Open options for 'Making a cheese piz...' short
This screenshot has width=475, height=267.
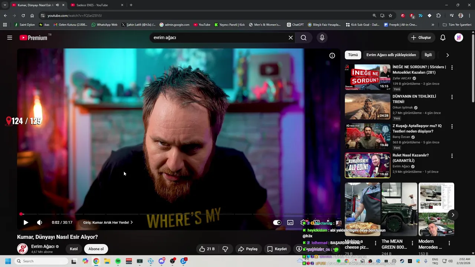click(376, 243)
